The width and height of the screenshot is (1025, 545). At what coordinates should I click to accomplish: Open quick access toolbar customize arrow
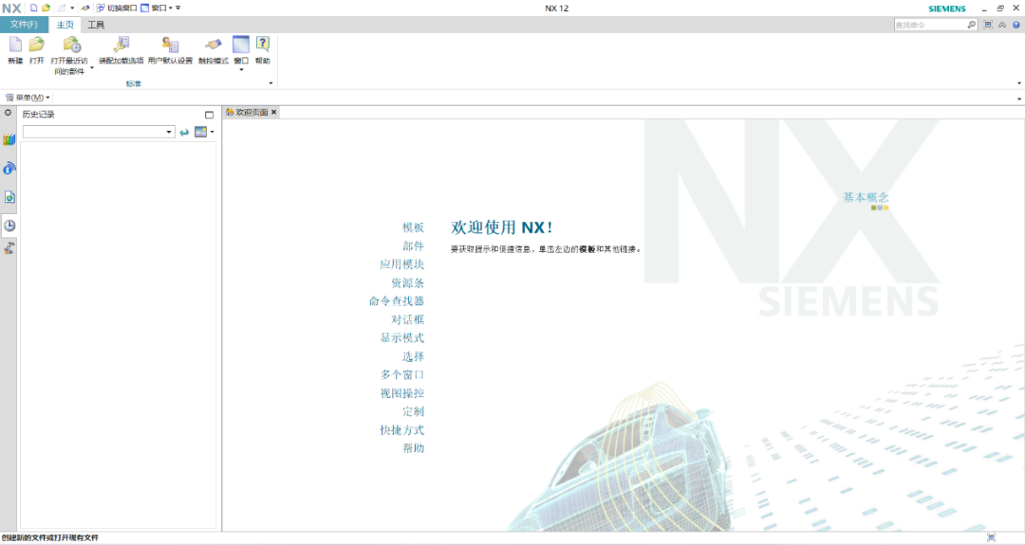click(178, 8)
